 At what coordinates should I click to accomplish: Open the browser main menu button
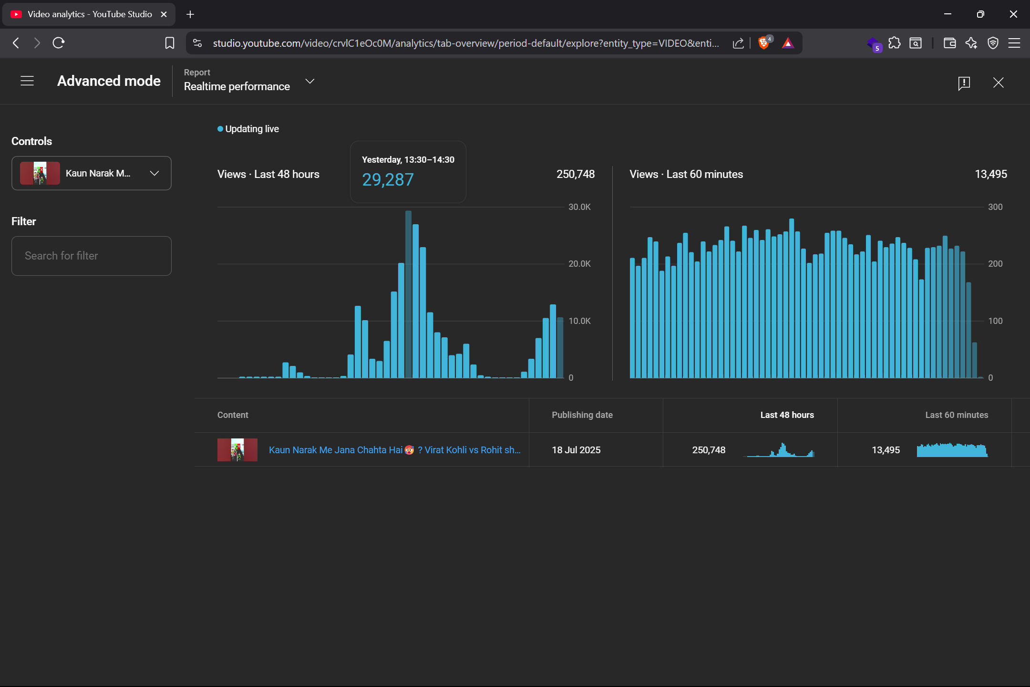coord(1014,43)
